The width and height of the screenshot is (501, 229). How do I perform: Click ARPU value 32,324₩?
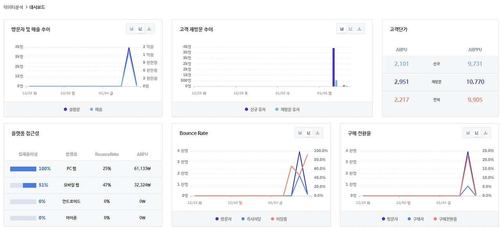point(142,185)
